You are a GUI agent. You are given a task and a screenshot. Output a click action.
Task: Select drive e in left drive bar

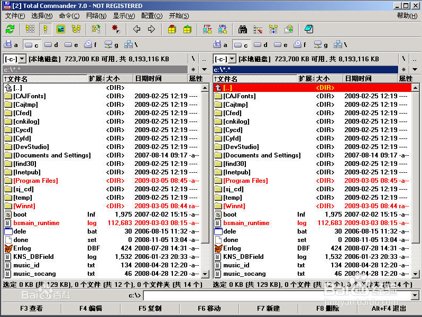tap(71, 44)
